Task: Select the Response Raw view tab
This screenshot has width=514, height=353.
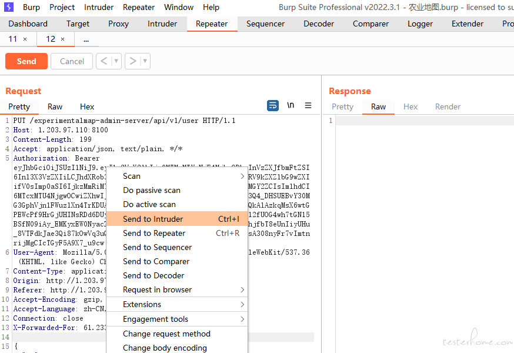Action: point(378,106)
